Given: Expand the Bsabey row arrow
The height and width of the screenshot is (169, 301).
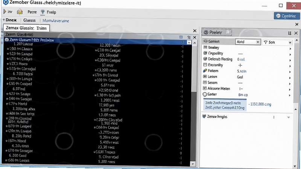Looking at the screenshot, I should (290, 49).
